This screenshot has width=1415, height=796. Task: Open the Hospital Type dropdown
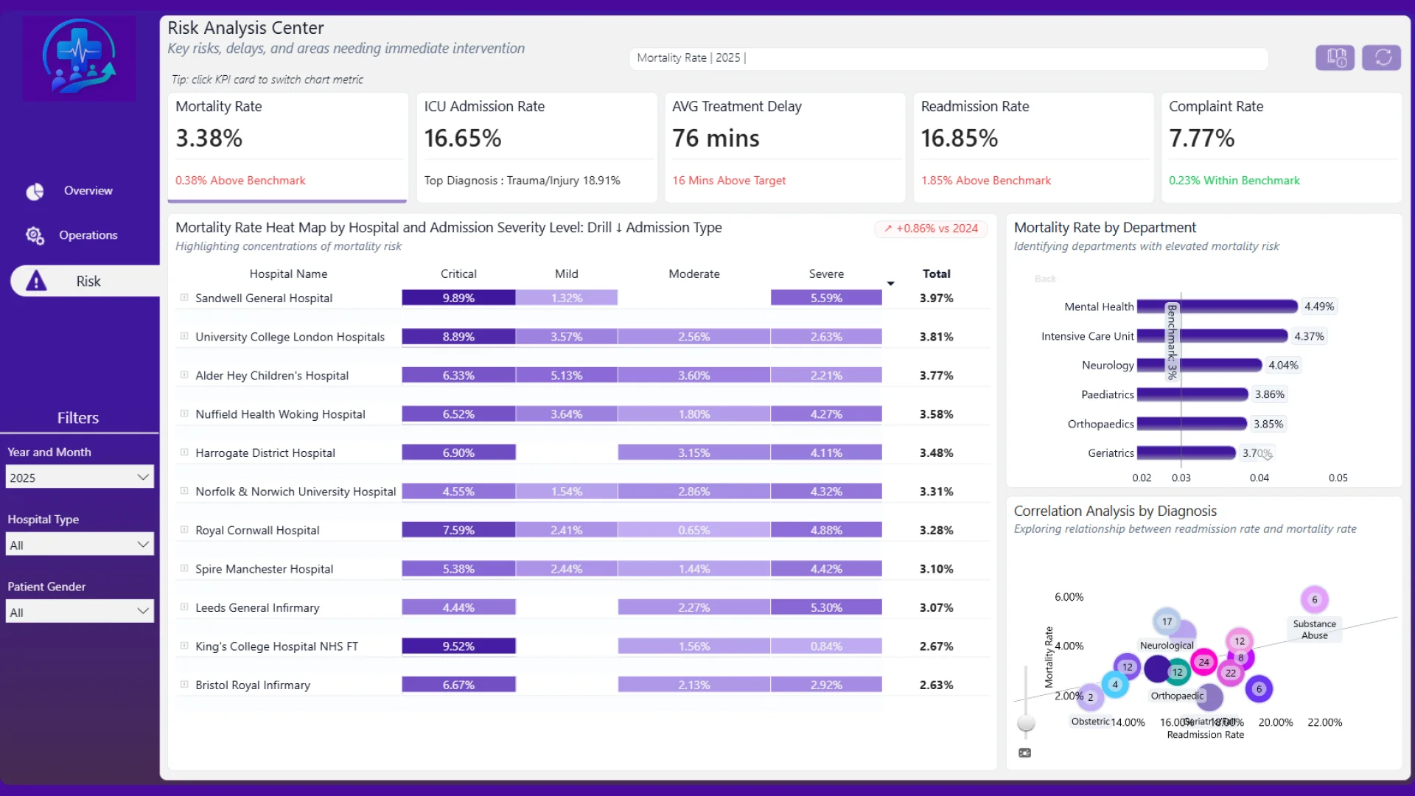[x=80, y=545]
